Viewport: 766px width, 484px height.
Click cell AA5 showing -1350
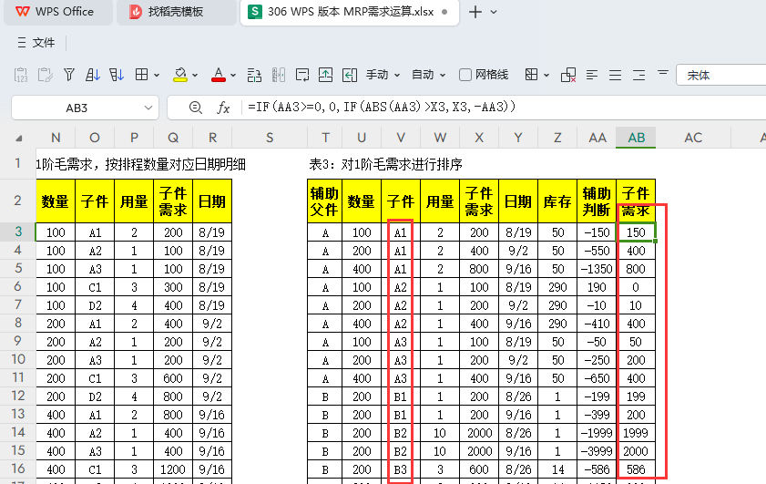pyautogui.click(x=597, y=269)
